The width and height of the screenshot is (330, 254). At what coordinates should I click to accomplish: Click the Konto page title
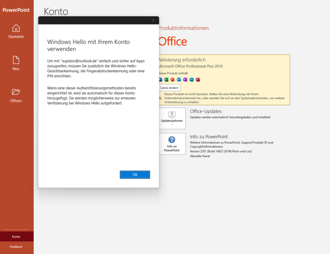pos(56,11)
